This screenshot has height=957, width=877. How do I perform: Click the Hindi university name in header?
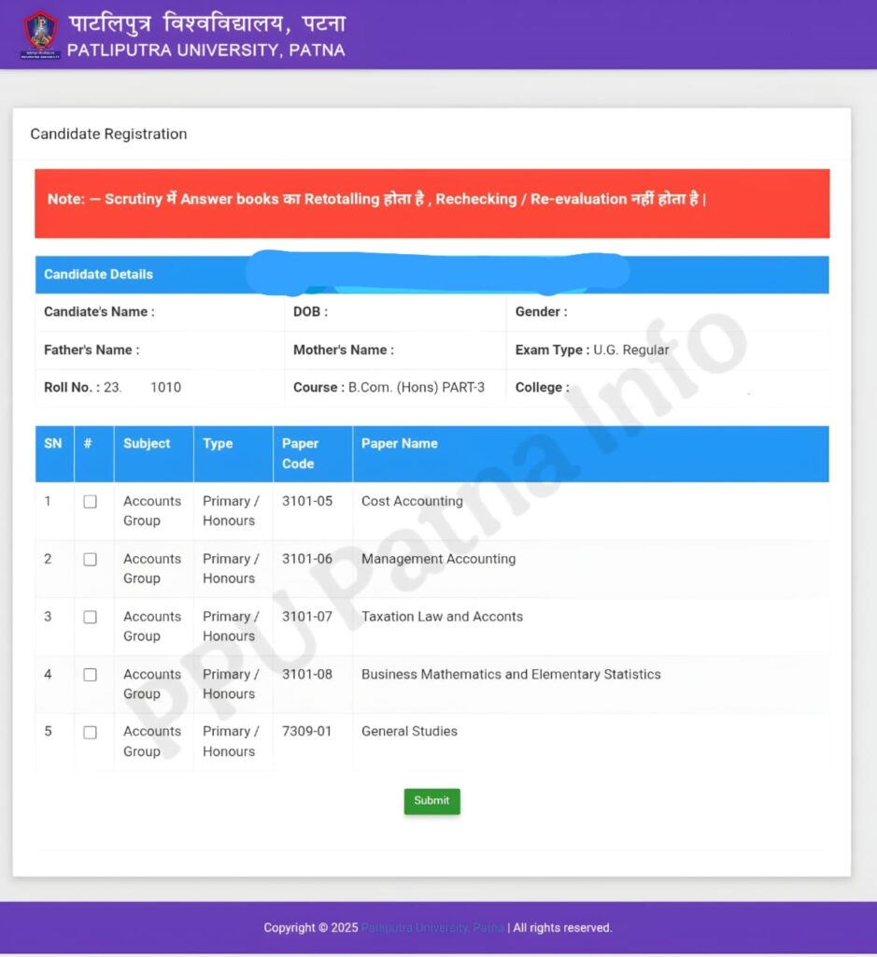[207, 23]
